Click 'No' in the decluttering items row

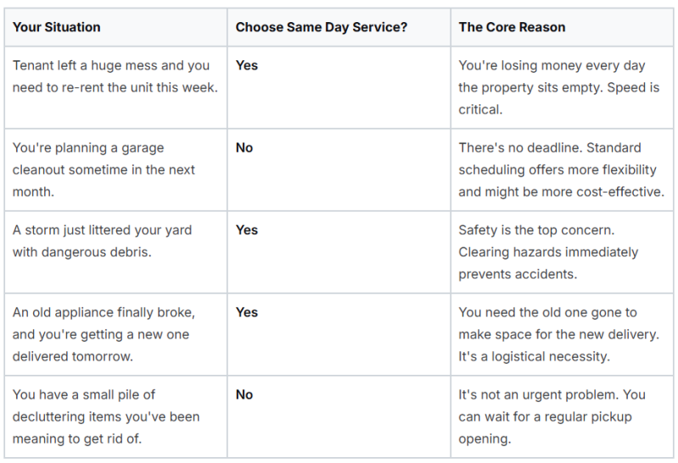tap(244, 394)
